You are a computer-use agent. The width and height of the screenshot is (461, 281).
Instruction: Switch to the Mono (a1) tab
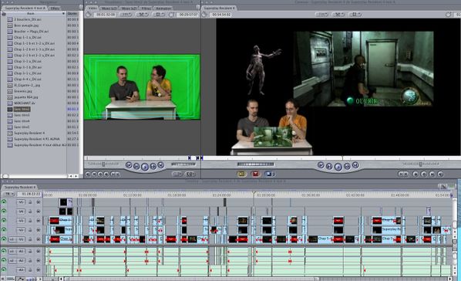click(x=109, y=8)
